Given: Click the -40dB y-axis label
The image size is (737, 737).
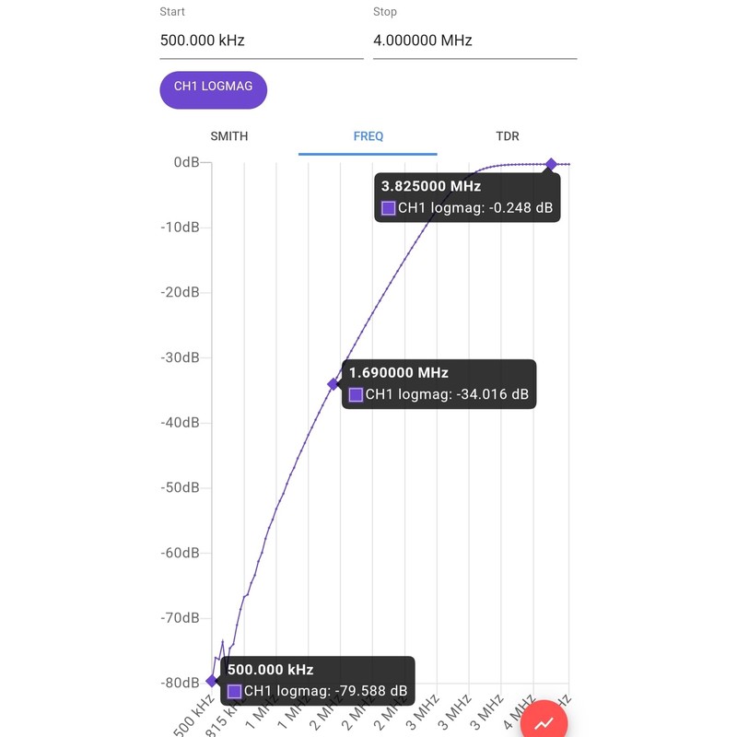Looking at the screenshot, I should [180, 423].
